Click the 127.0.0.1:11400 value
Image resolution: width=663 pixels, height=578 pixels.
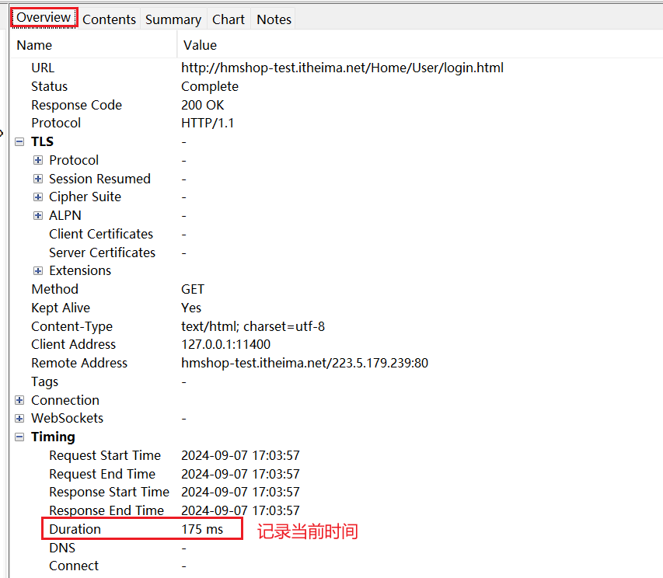click(x=225, y=344)
